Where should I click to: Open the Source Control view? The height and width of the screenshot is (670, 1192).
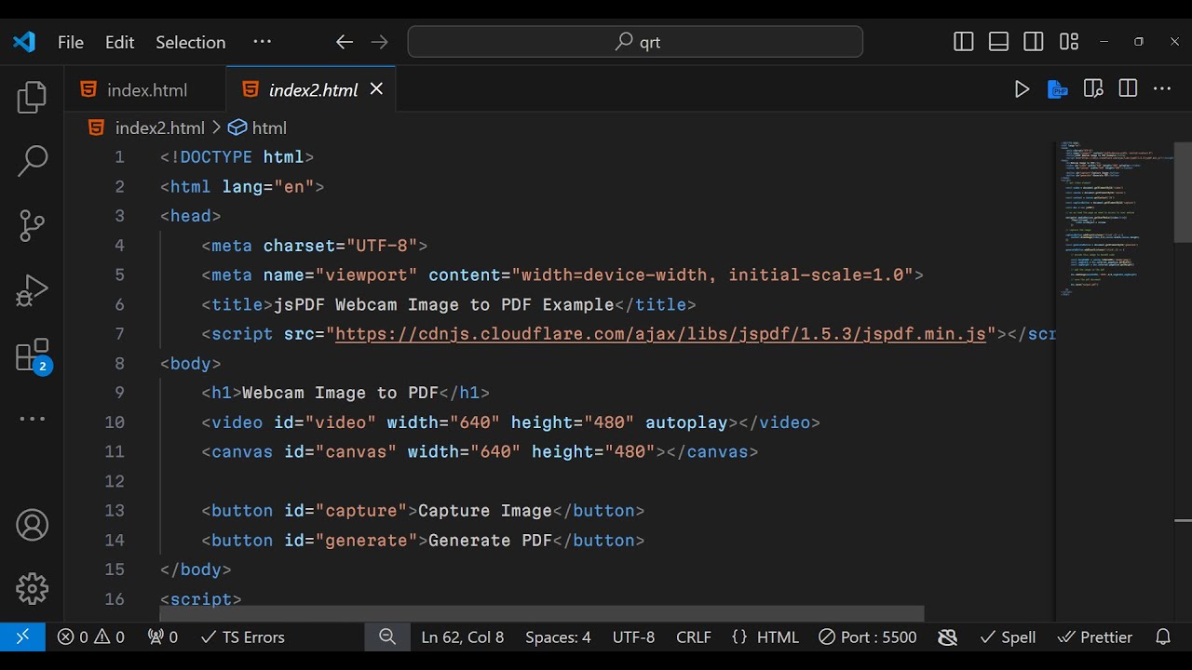coord(32,225)
